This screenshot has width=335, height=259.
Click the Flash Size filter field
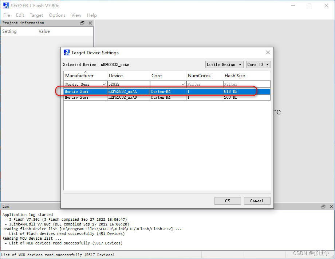tap(247, 84)
